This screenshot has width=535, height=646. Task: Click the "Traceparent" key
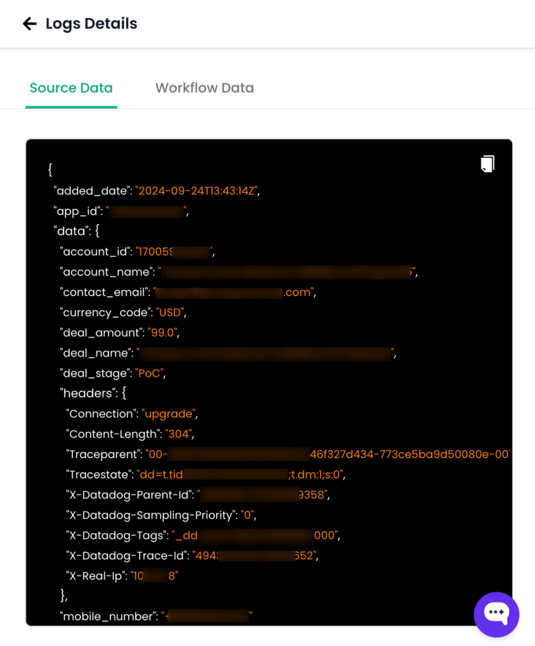pos(104,454)
